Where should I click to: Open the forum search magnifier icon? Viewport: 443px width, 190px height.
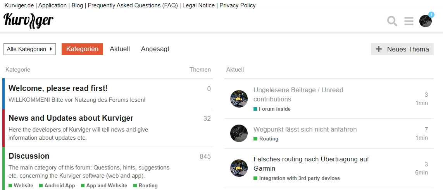point(392,21)
